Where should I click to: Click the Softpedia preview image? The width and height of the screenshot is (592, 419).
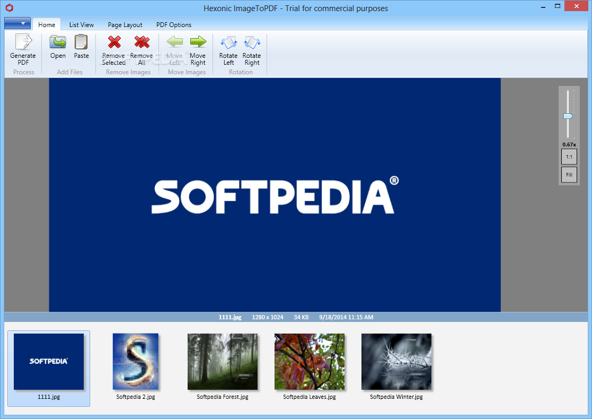[275, 195]
